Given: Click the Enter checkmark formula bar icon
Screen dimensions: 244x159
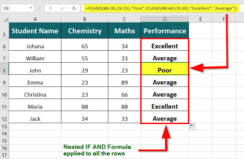Looking at the screenshot, I should (62, 8).
